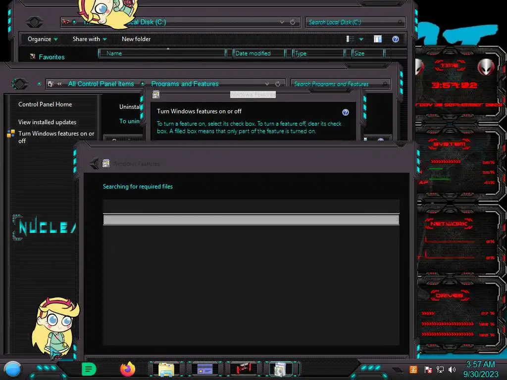Click the red Time widget clock display
This screenshot has width=507, height=380.
click(x=455, y=85)
